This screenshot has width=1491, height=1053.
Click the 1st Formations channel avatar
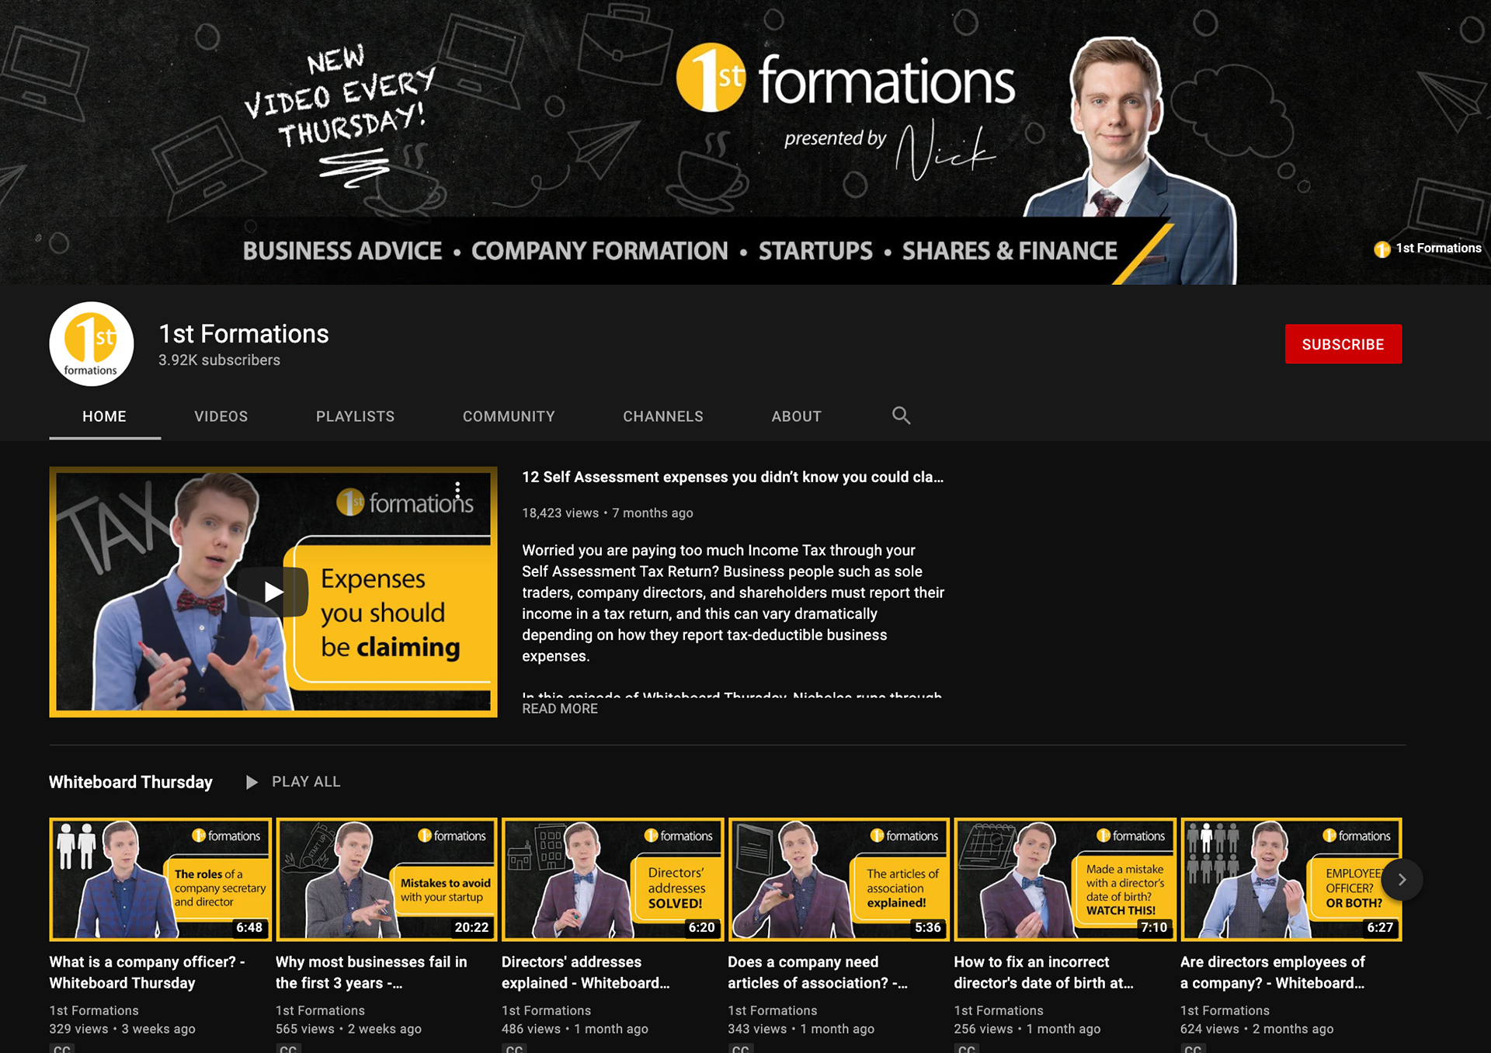point(92,344)
